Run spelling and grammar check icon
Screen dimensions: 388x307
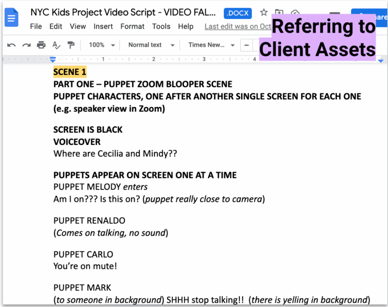pos(56,45)
